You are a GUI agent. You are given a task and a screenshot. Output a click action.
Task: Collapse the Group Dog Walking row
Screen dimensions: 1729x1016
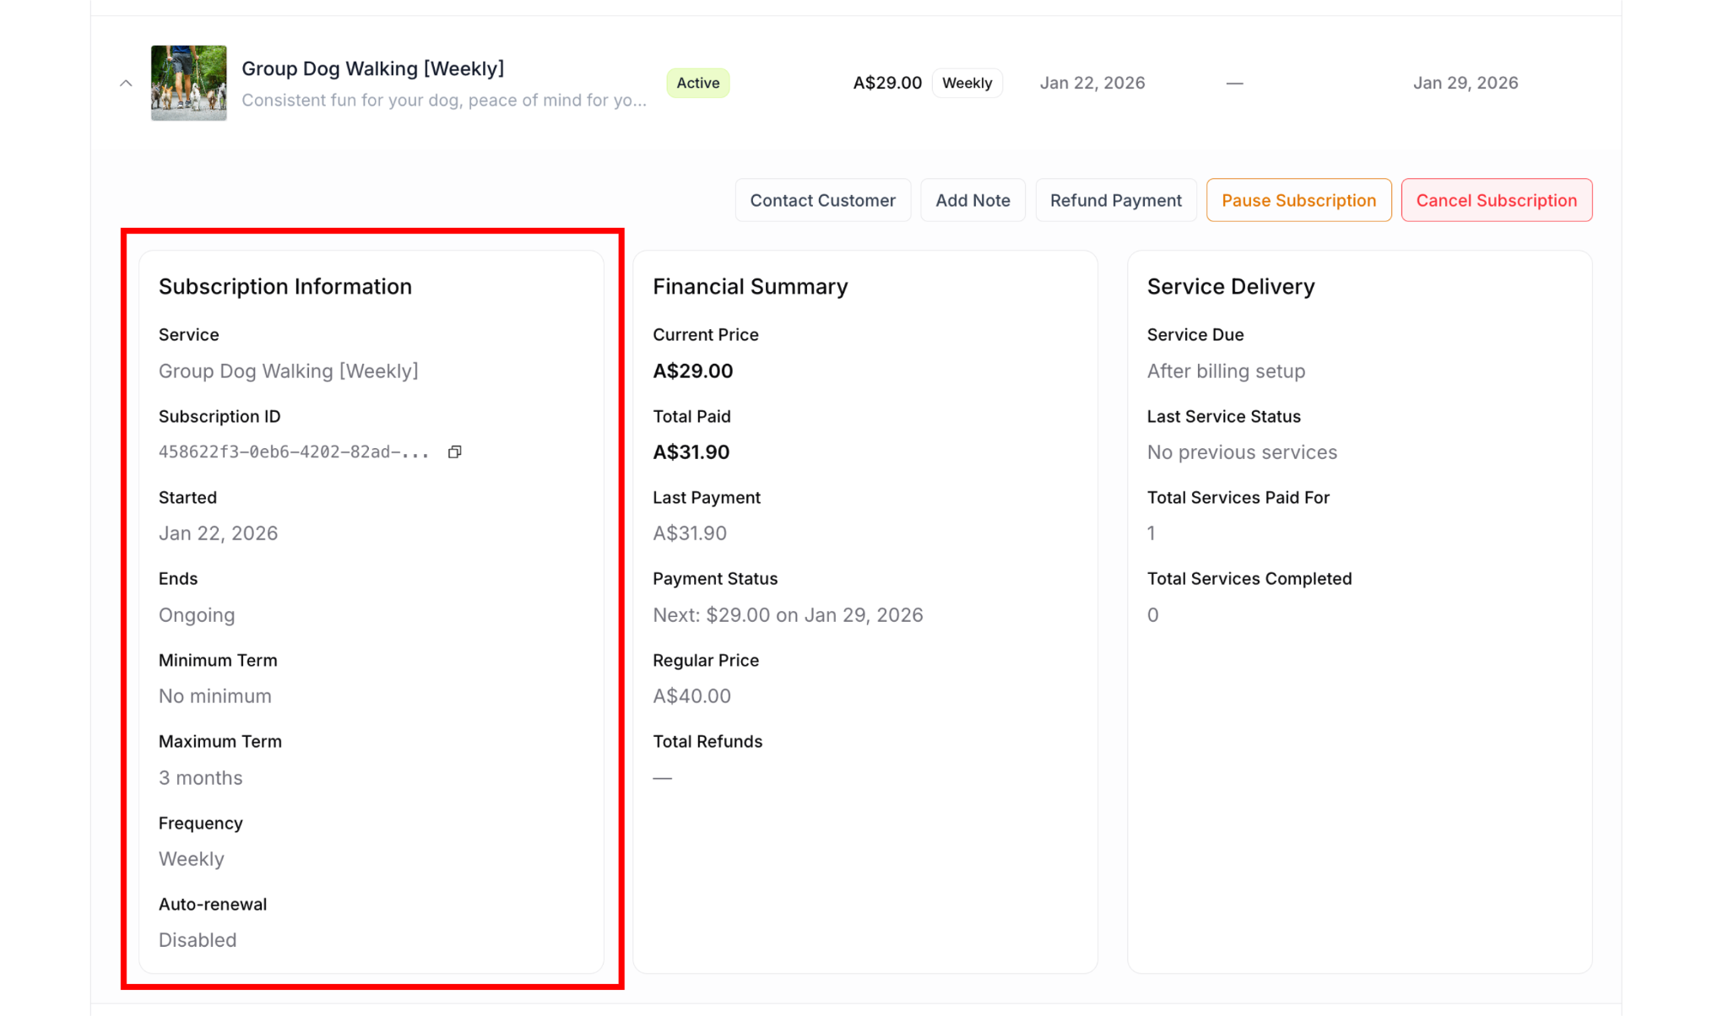pyautogui.click(x=126, y=83)
